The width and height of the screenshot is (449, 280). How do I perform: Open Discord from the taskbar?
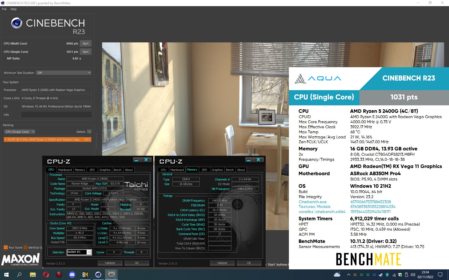pyautogui.click(x=72, y=275)
